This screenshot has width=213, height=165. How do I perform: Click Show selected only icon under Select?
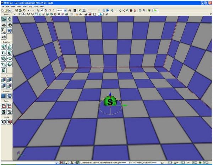click(x=4, y=106)
